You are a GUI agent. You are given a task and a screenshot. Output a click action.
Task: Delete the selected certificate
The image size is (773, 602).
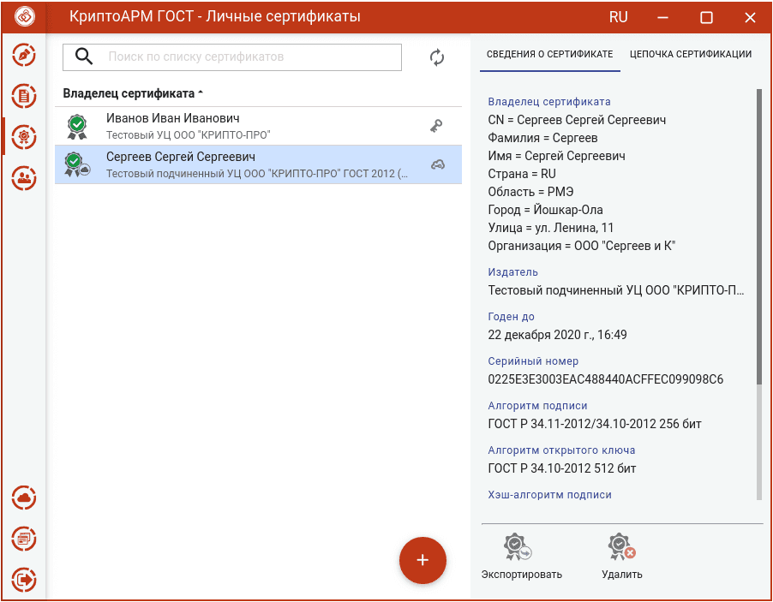[621, 557]
